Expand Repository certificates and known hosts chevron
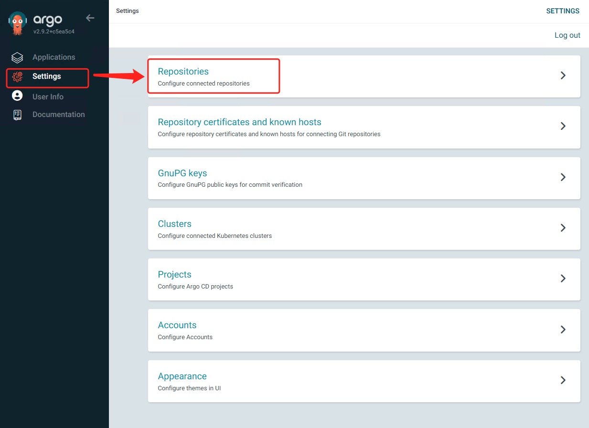This screenshot has width=589, height=428. (x=563, y=126)
